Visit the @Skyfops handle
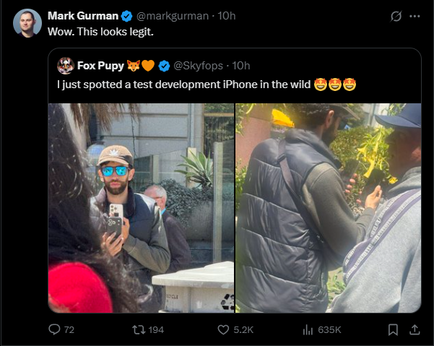Viewport: 434px width, 346px height. [197, 66]
